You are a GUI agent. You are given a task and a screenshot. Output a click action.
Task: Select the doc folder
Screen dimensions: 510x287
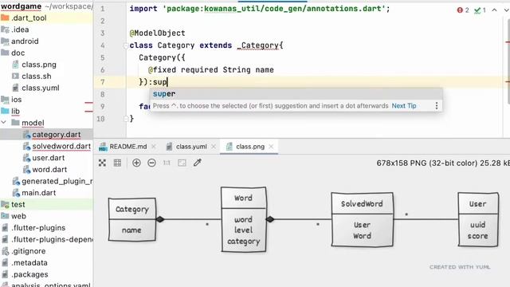pyautogui.click(x=18, y=53)
